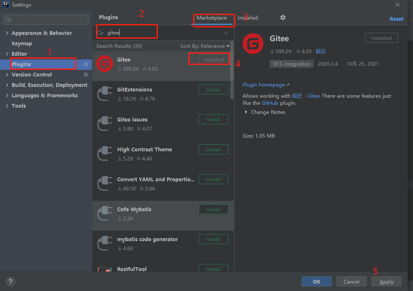Click the project-level icon beside Version Control
This screenshot has height=291, width=413.
86,74
